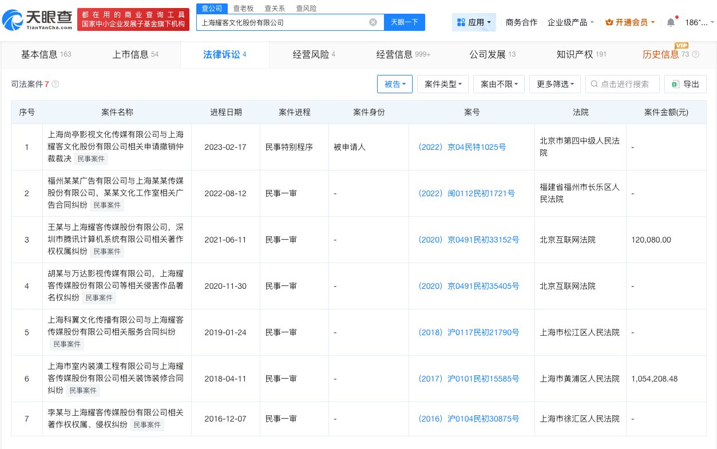Image resolution: width=717 pixels, height=449 pixels.
Task: Click the help icon beside 司法案件7
Action: coord(56,84)
